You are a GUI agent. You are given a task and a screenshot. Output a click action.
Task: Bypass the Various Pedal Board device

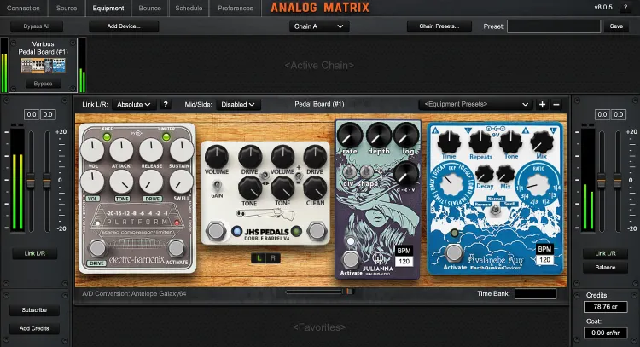(x=43, y=84)
